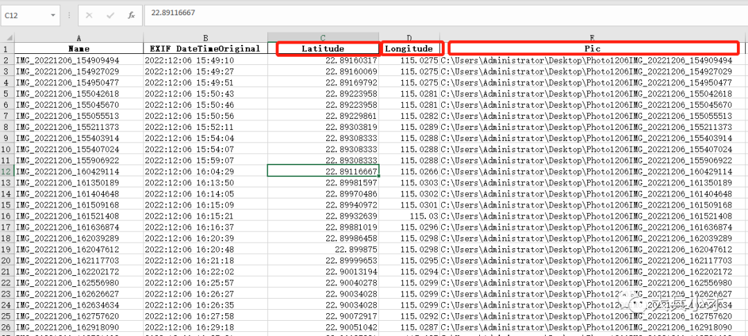The width and height of the screenshot is (748, 336).
Task: Click cell IMG_20221206_161521408 in Name column
Action: pyautogui.click(x=79, y=216)
